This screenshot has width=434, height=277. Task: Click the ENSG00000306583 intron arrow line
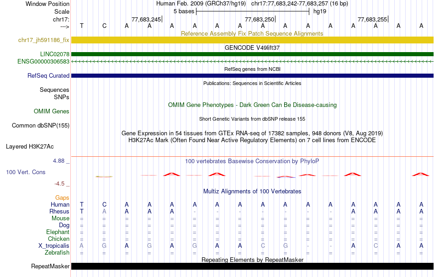253,62
